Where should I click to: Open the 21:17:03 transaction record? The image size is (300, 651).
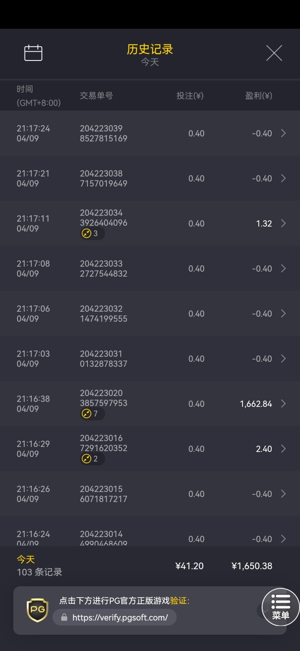(150, 358)
